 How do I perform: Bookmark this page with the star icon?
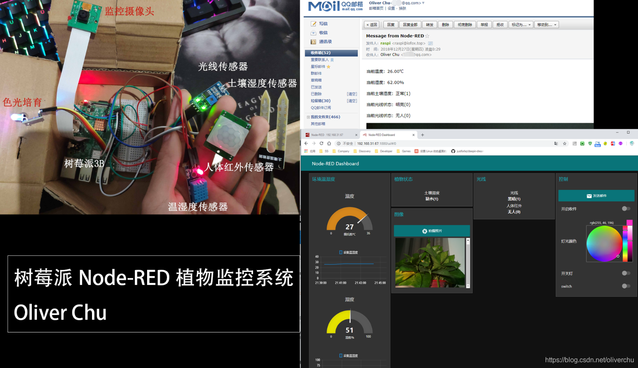565,144
